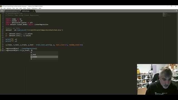Choose uppercase Y autocomplete suggestion at bottom
This screenshot has width=178, height=100.
(x=44, y=59)
